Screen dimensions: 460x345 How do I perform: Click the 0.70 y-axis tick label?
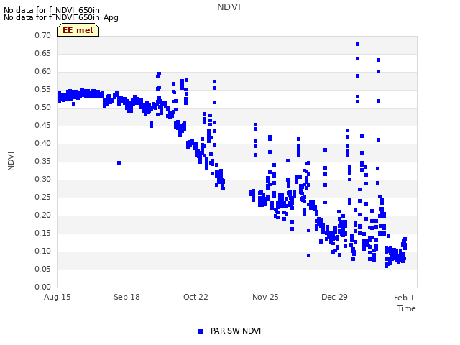[43, 35]
